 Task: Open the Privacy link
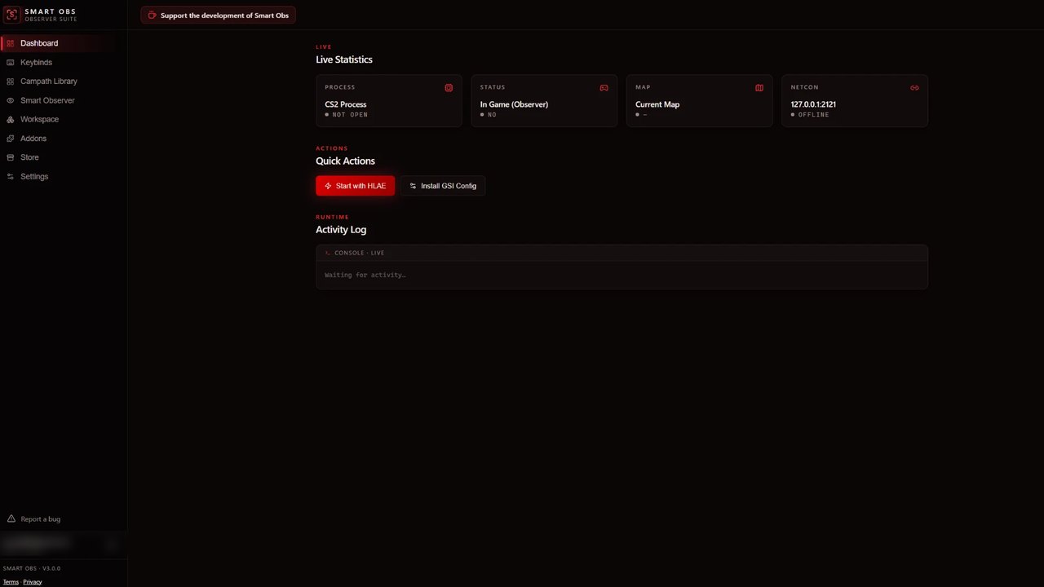(33, 582)
